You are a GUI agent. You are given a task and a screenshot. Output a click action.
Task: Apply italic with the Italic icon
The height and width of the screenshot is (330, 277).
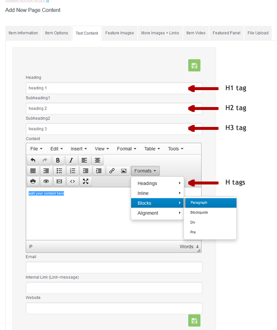pos(71,160)
